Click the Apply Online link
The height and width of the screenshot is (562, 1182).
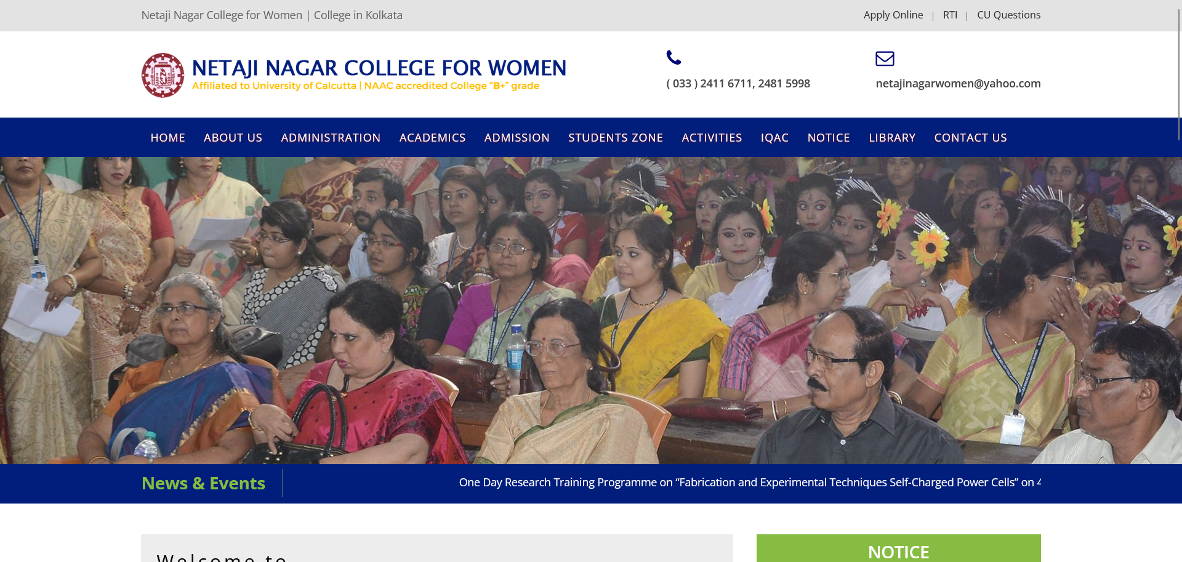[x=893, y=15]
